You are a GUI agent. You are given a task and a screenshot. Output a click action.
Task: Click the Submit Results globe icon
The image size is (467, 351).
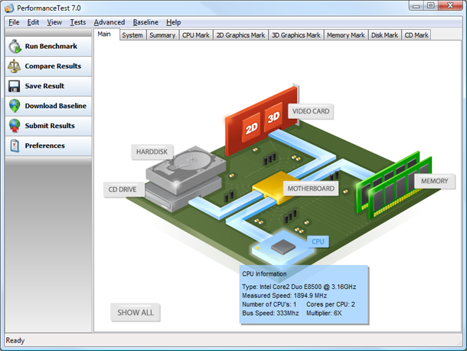(x=15, y=126)
